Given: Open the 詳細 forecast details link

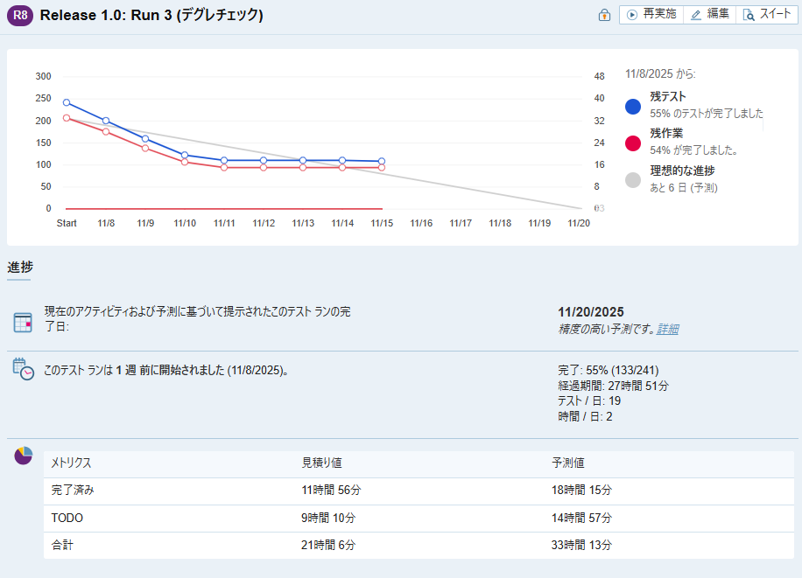Looking at the screenshot, I should pyautogui.click(x=668, y=330).
